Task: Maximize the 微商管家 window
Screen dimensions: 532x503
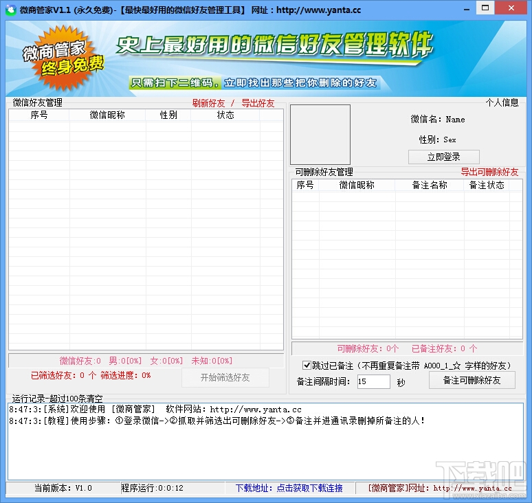Action: tap(485, 8)
